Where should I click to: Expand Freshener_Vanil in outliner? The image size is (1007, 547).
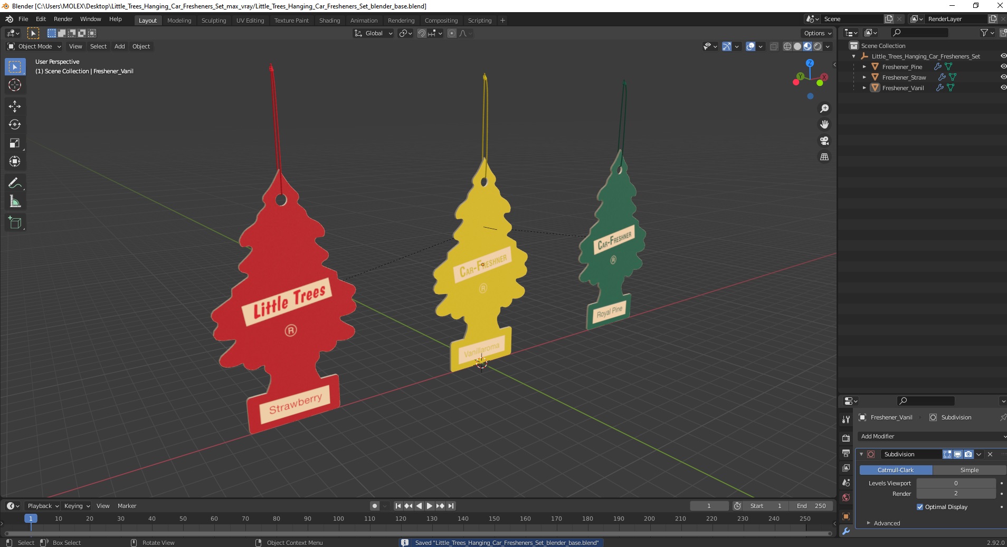click(864, 88)
